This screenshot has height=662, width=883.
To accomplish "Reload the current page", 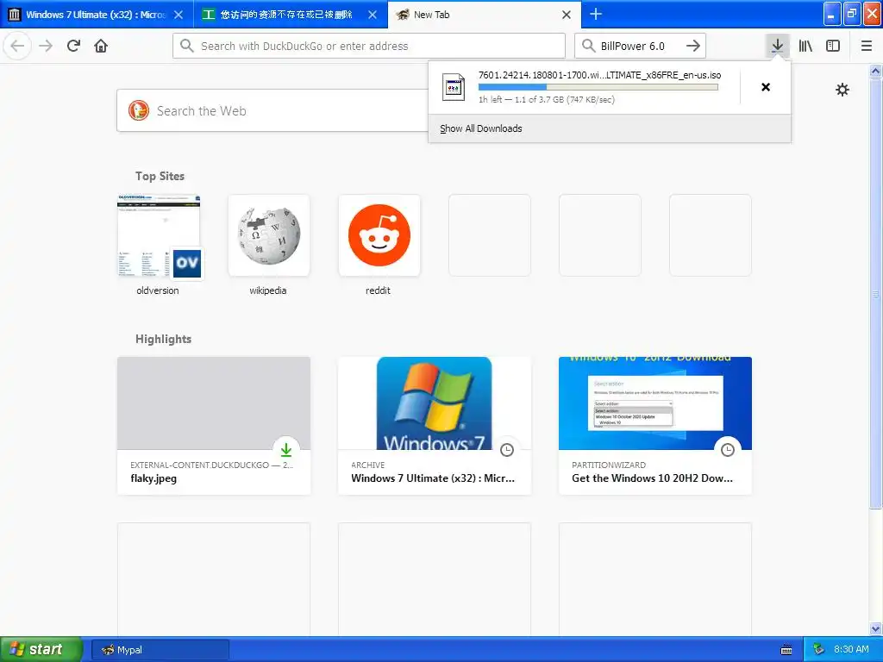I will click(73, 46).
